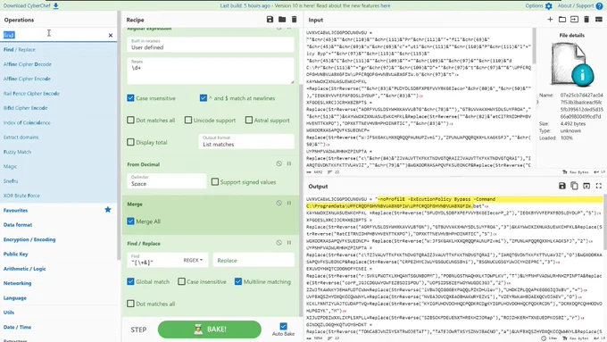
Task: Enable Dot matches all in Regular expression
Action: click(x=130, y=120)
